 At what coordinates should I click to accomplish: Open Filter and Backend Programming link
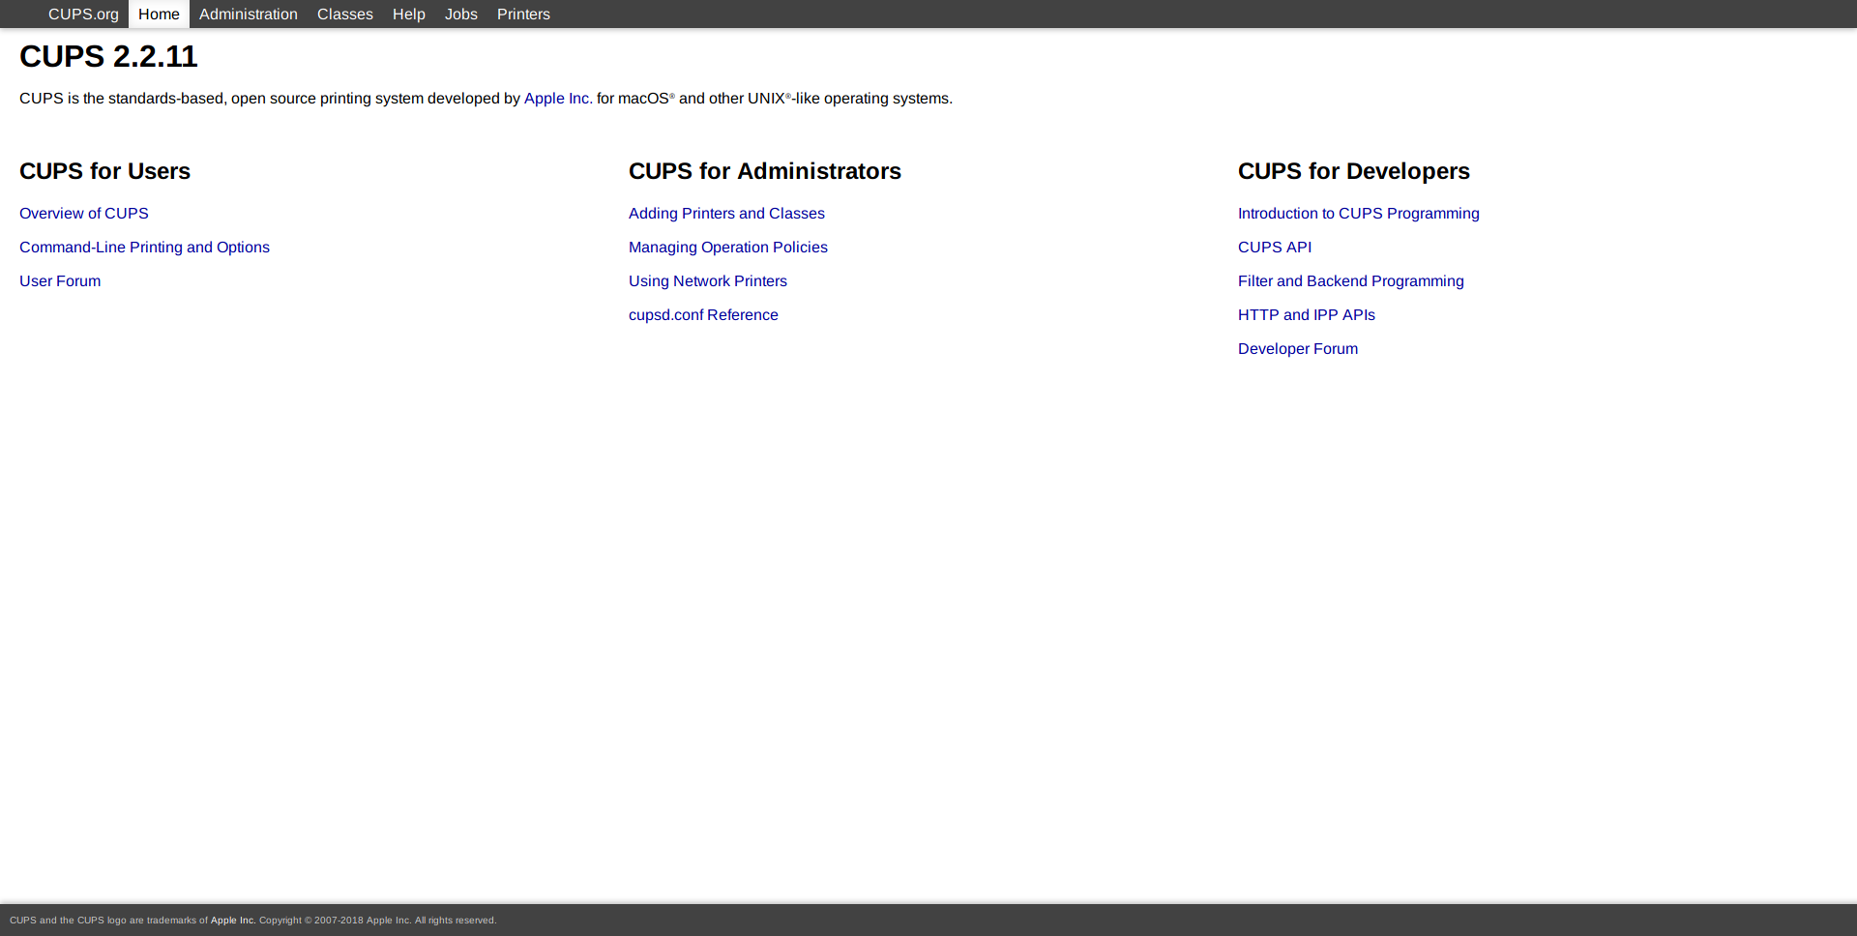click(1350, 281)
